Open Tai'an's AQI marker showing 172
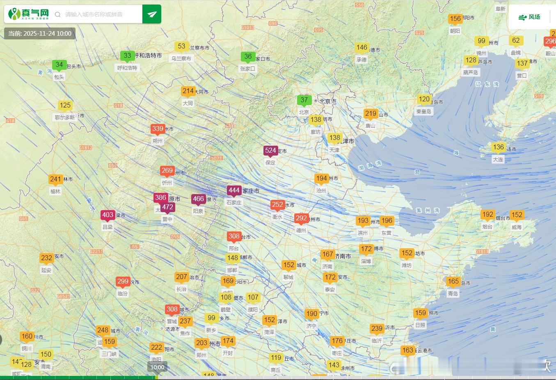This screenshot has width=556, height=380. point(330,278)
